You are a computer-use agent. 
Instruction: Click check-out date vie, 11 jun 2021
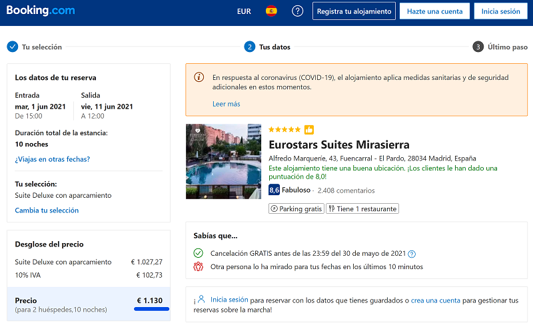[x=107, y=107]
